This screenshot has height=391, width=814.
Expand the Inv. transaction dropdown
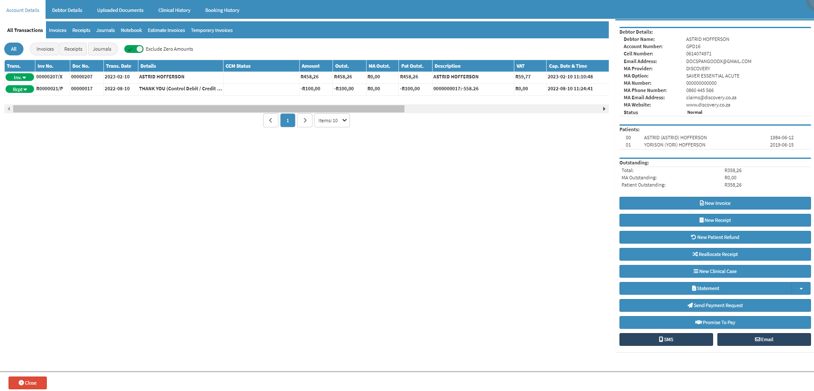coord(20,78)
